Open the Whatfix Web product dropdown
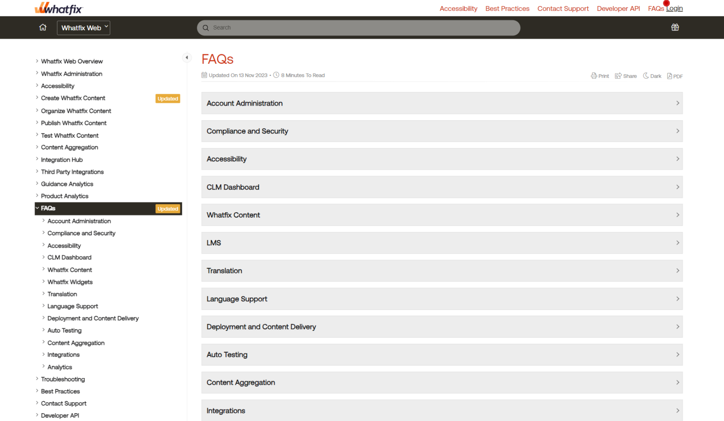 [x=83, y=28]
